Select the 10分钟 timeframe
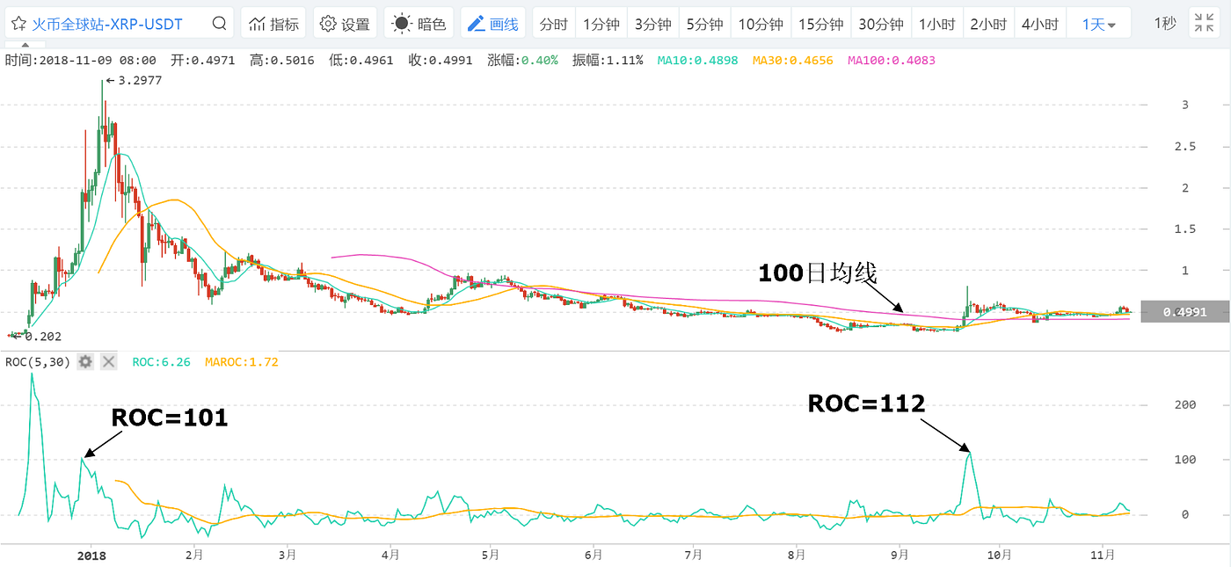This screenshot has width=1231, height=567. tap(761, 24)
